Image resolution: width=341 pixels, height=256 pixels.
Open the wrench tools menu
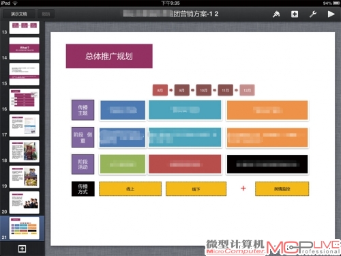[313, 14]
